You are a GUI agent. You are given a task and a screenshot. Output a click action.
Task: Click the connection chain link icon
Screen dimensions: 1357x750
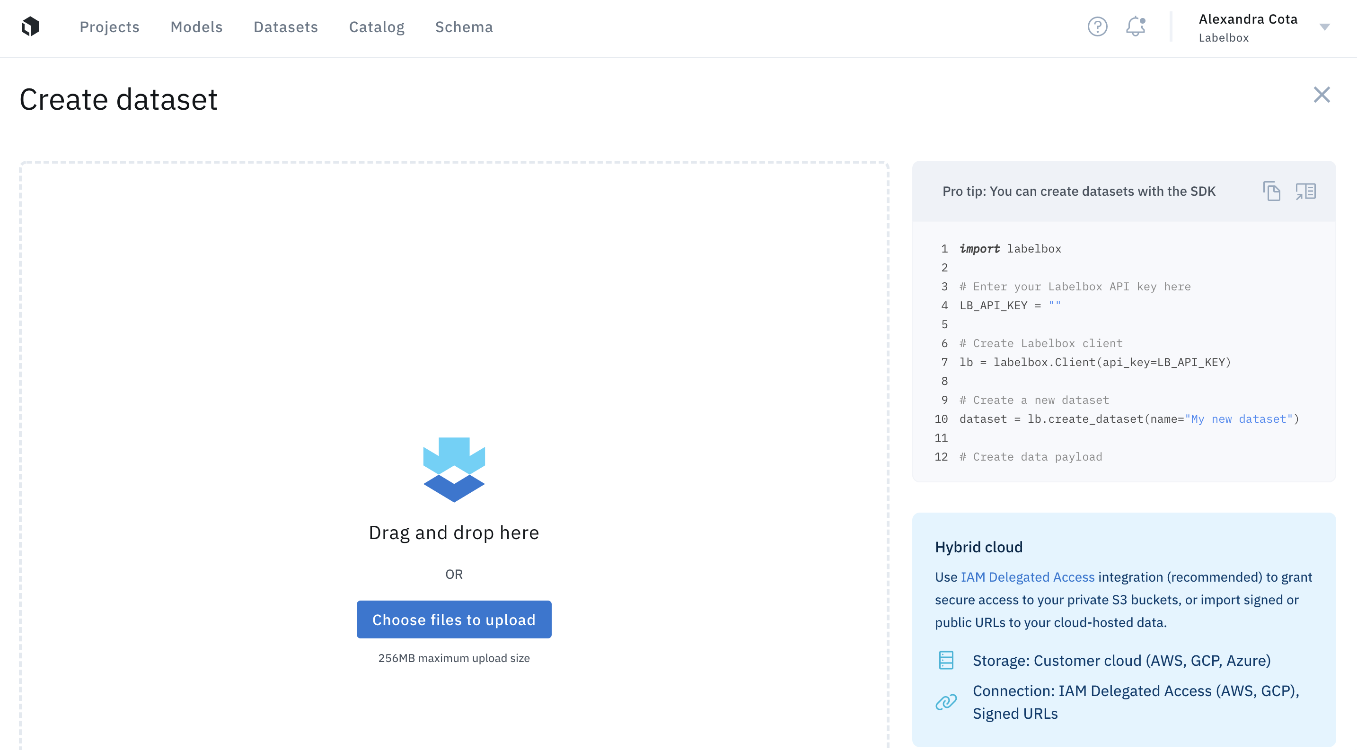point(946,702)
